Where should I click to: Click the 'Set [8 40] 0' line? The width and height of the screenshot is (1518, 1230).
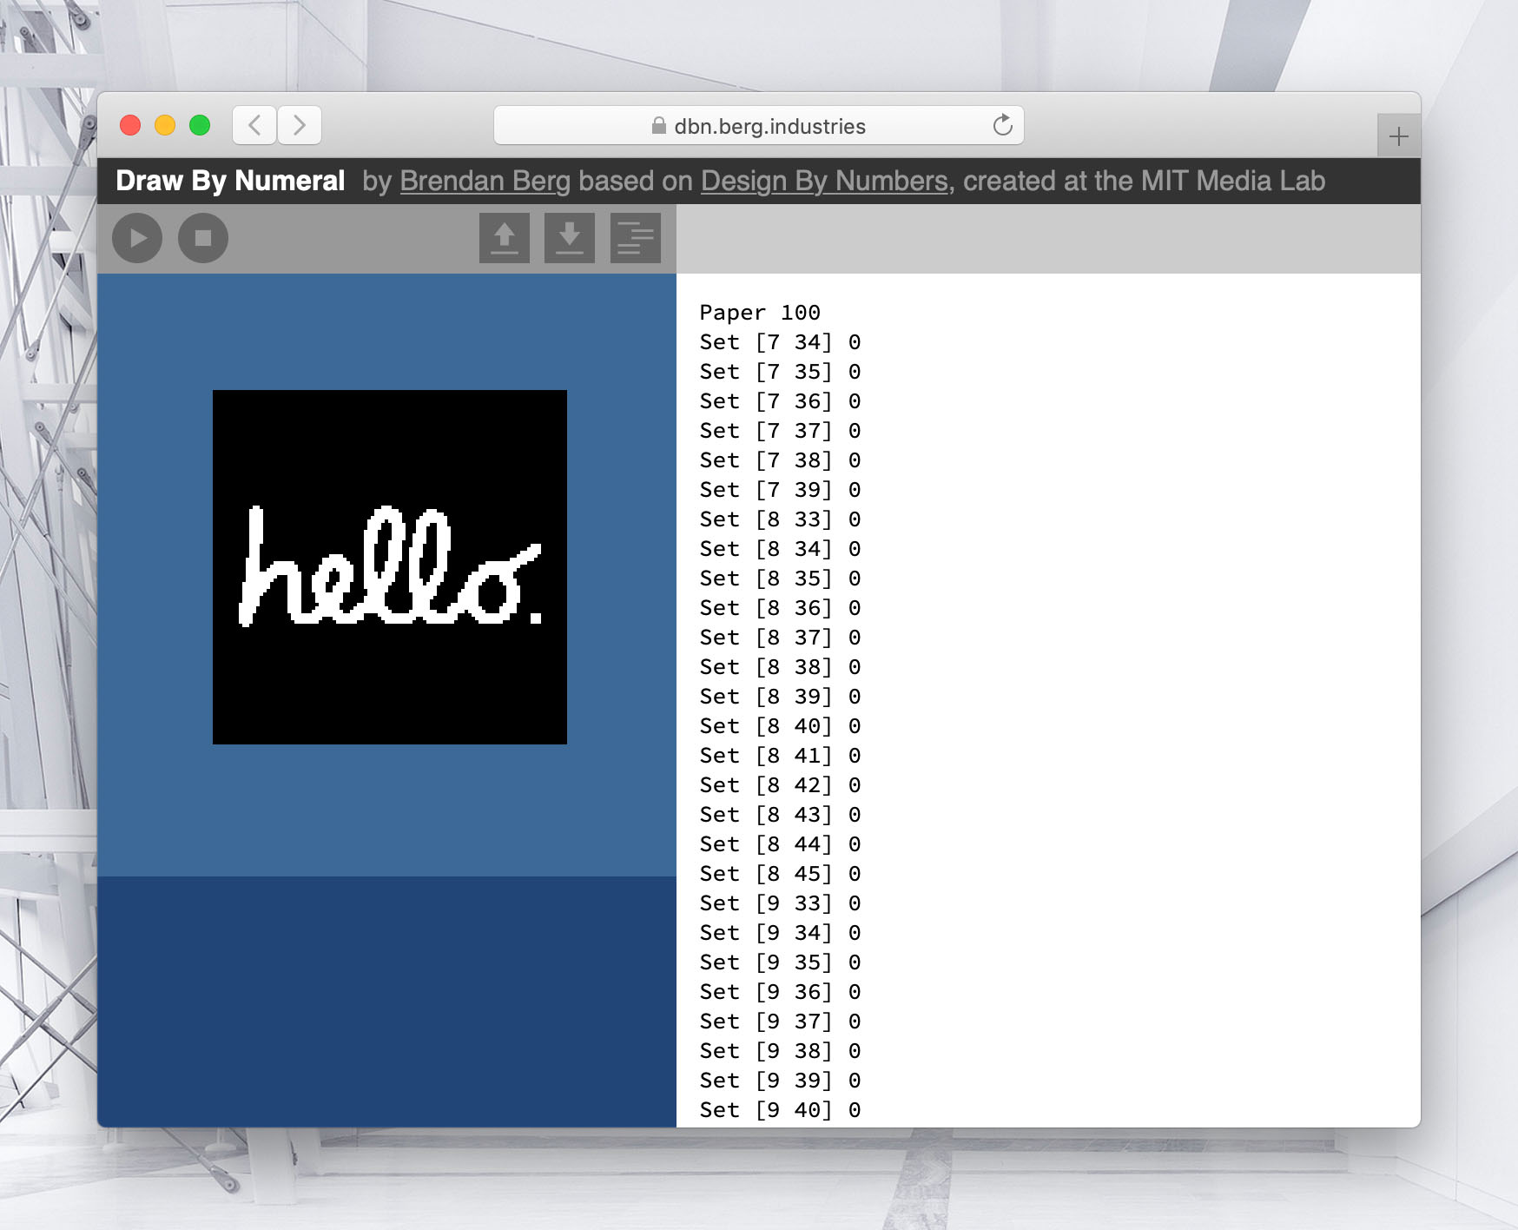coord(781,726)
